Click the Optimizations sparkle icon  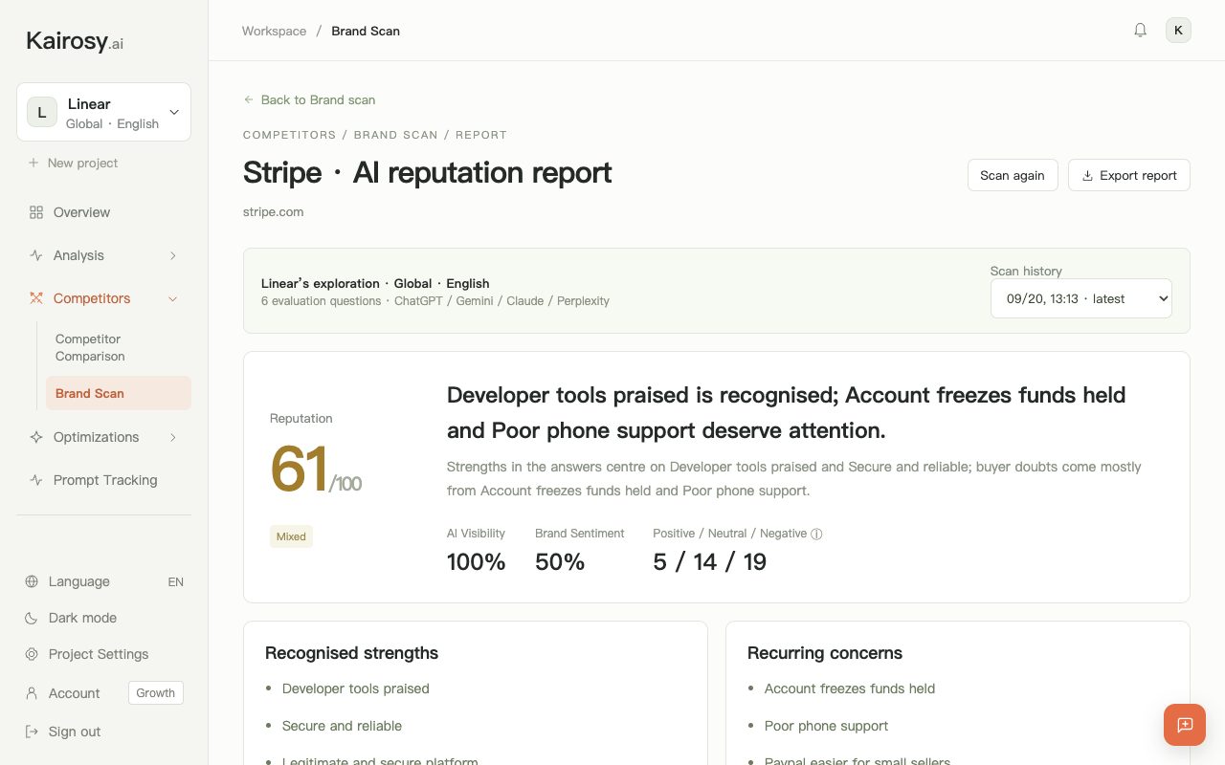(x=36, y=437)
